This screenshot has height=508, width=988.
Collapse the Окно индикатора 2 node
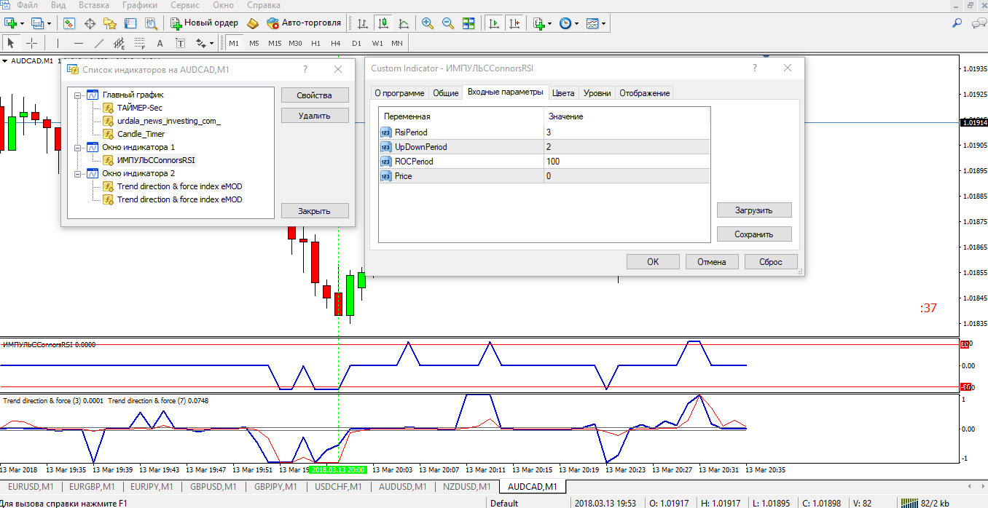(x=78, y=173)
